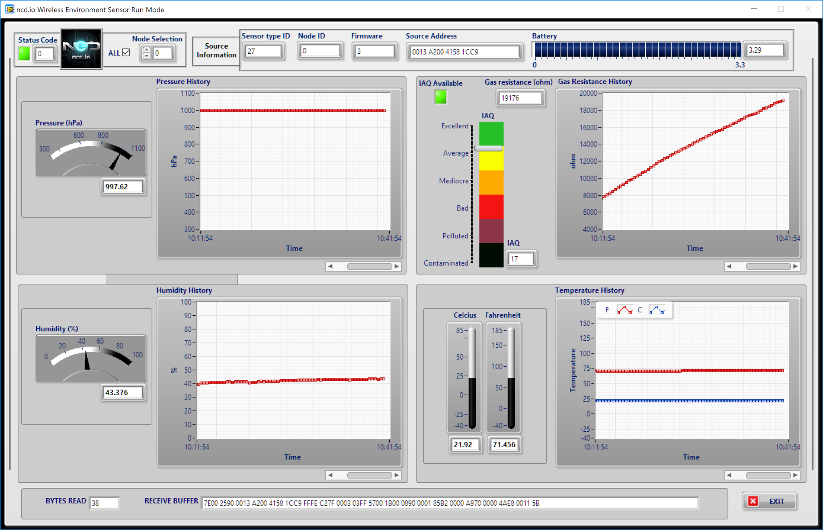This screenshot has height=530, width=823.
Task: Toggle the IAQ Available green LED
Action: 440,97
